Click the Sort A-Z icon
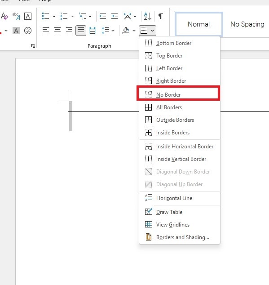The height and width of the screenshot is (285, 269). 147,16
